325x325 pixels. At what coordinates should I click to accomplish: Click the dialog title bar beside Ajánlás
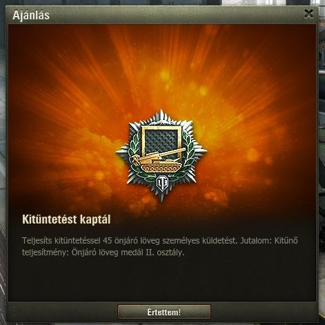175,14
